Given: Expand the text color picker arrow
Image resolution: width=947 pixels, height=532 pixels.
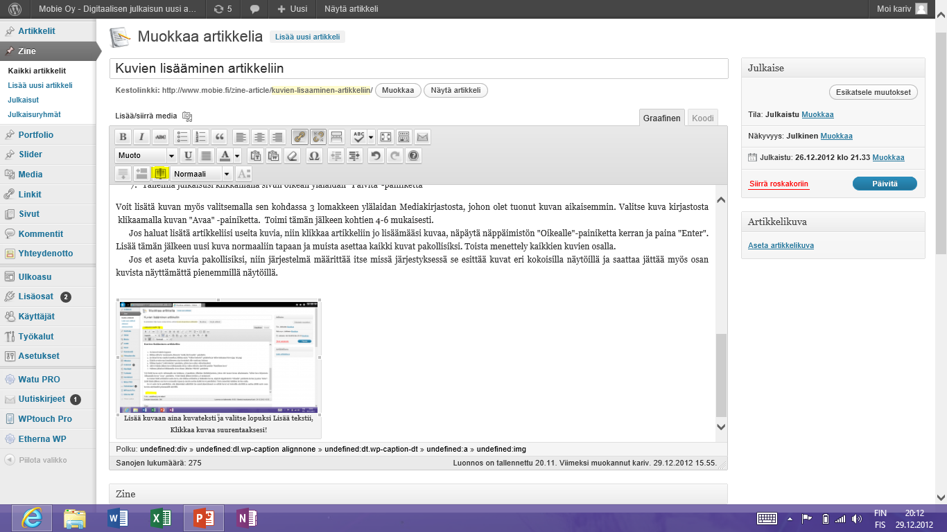Looking at the screenshot, I should (238, 156).
